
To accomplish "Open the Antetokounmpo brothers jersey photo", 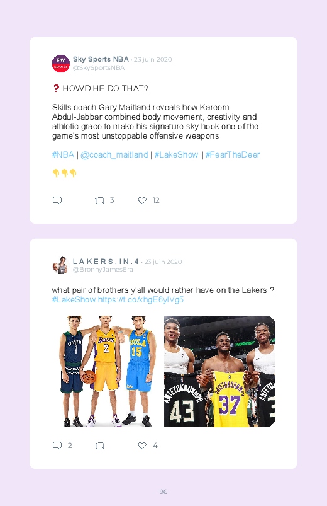I will (219, 371).
